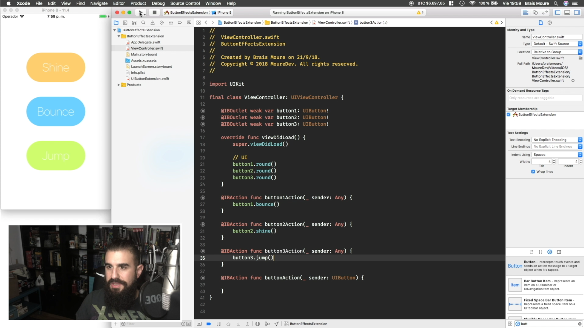The height and width of the screenshot is (328, 584).
Task: Select UIButtonExtension.swift in navigator
Action: (150, 79)
